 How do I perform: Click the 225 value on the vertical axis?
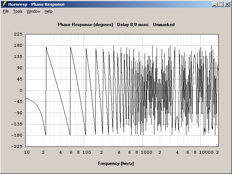tap(18, 34)
